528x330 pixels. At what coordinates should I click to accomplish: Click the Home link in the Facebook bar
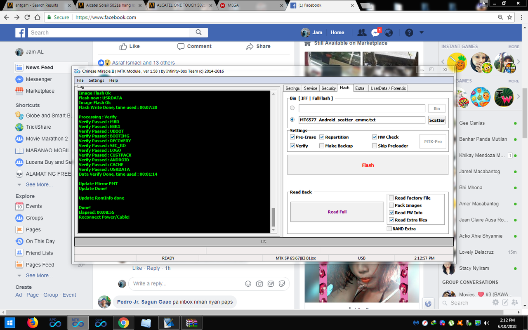click(x=337, y=33)
